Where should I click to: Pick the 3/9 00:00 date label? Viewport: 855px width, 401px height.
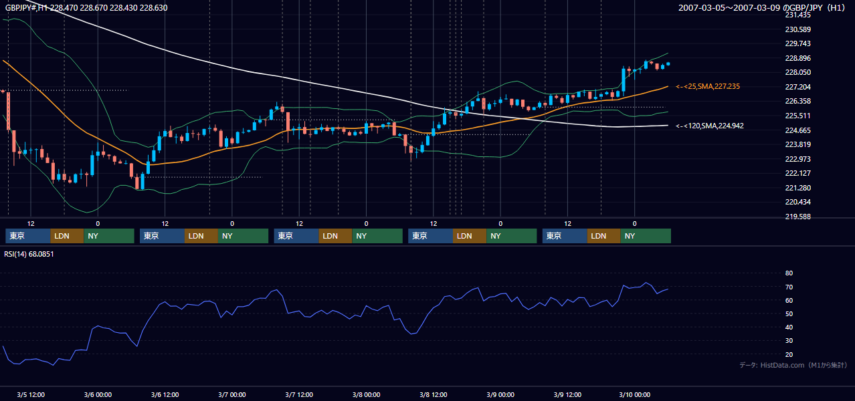[500, 395]
